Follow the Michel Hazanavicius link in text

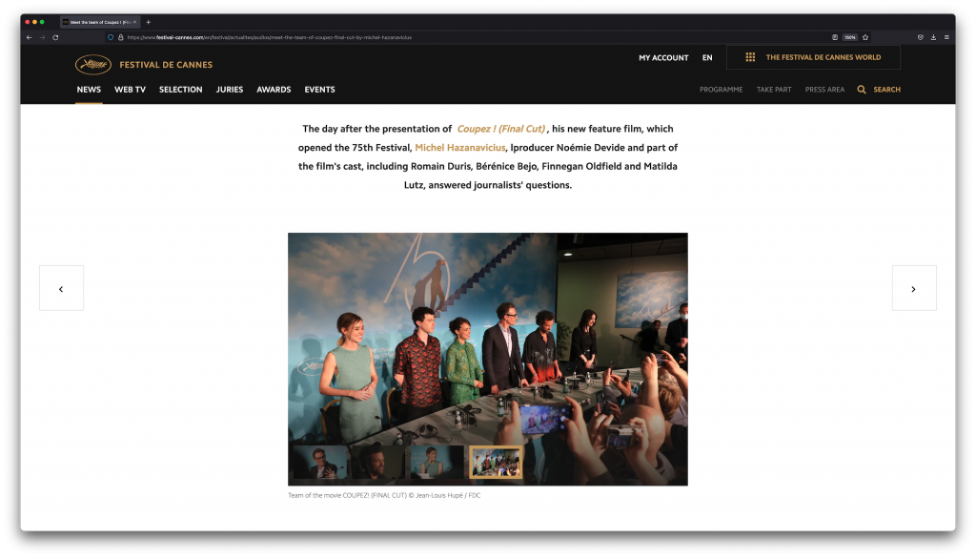pos(460,148)
